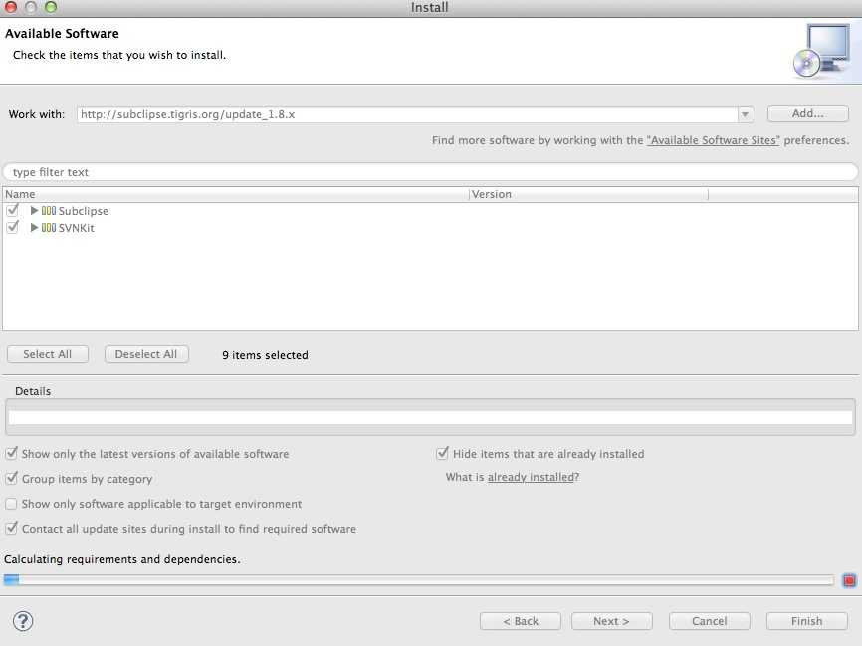Click the Select All button
The image size is (862, 646).
coord(47,354)
